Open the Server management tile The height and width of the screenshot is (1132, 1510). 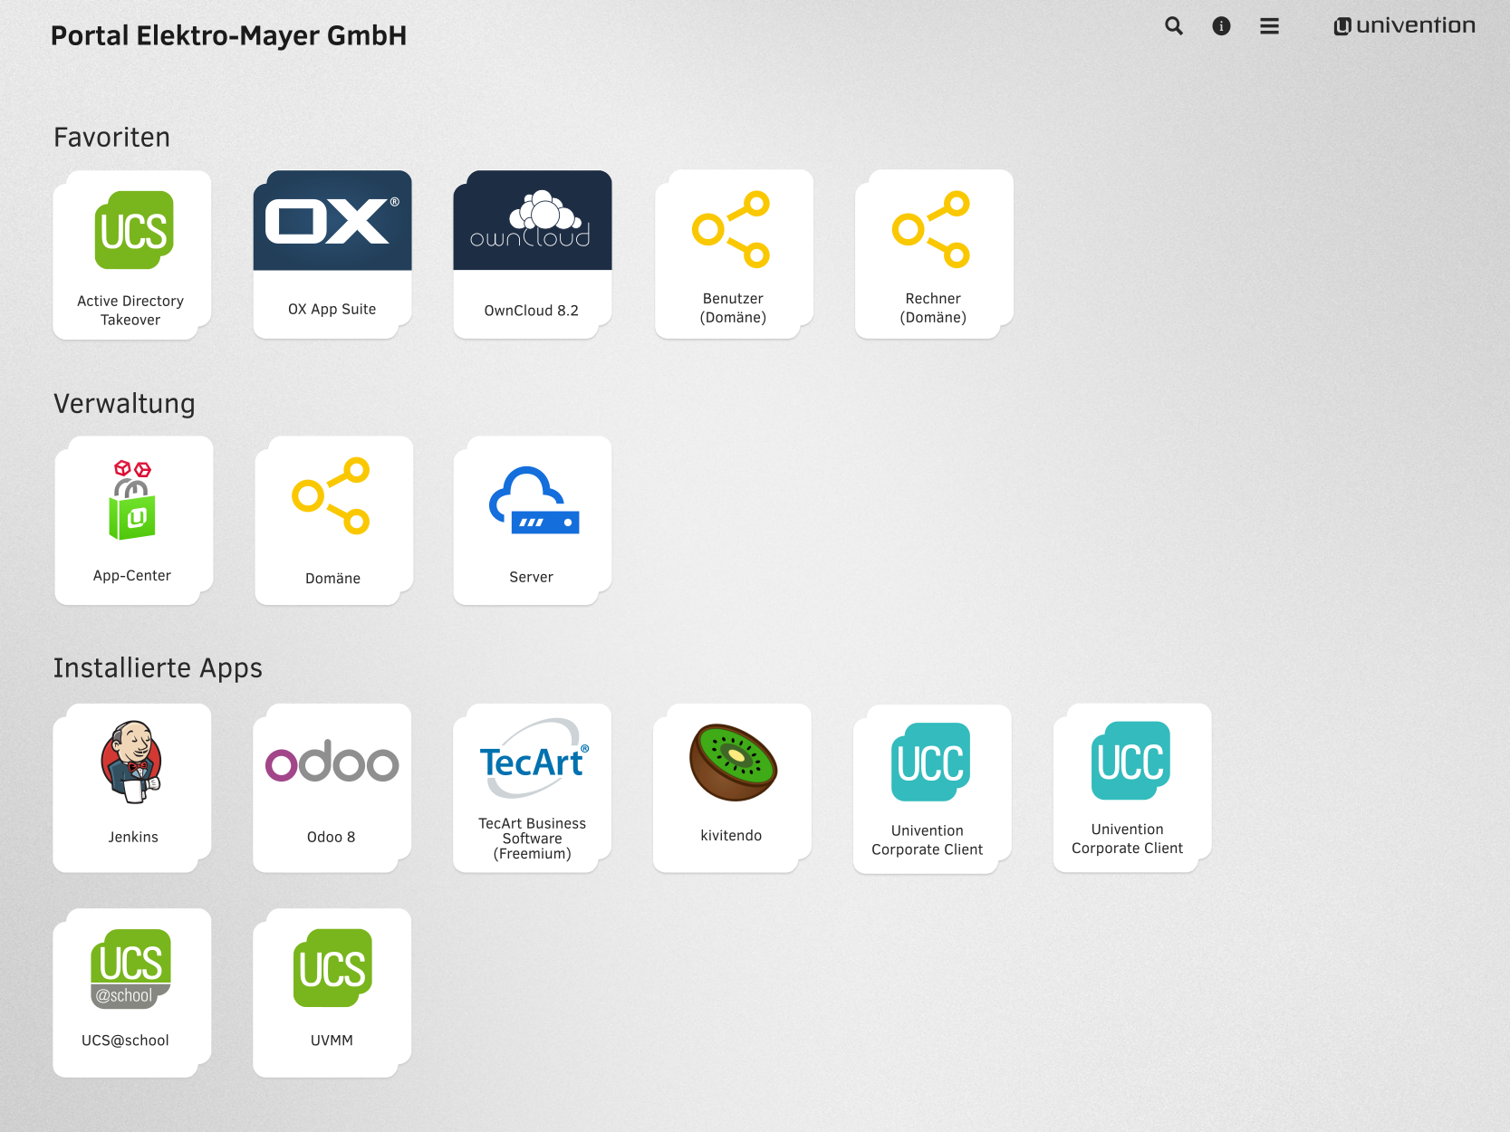pos(533,520)
